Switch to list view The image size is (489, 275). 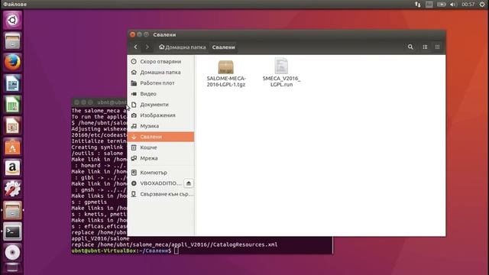point(425,47)
